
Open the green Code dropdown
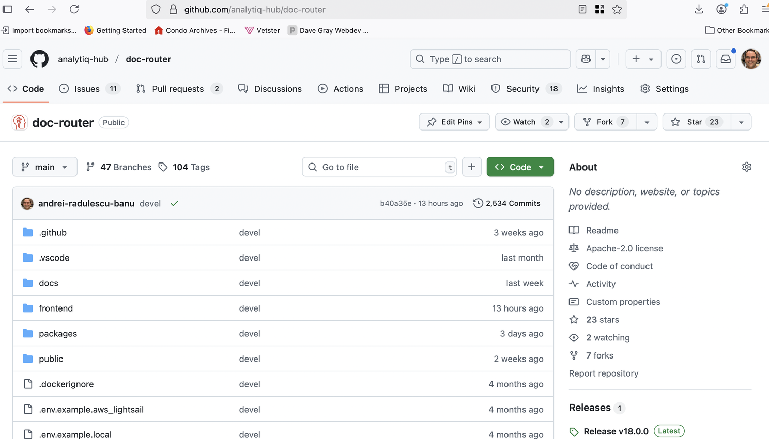pyautogui.click(x=520, y=167)
